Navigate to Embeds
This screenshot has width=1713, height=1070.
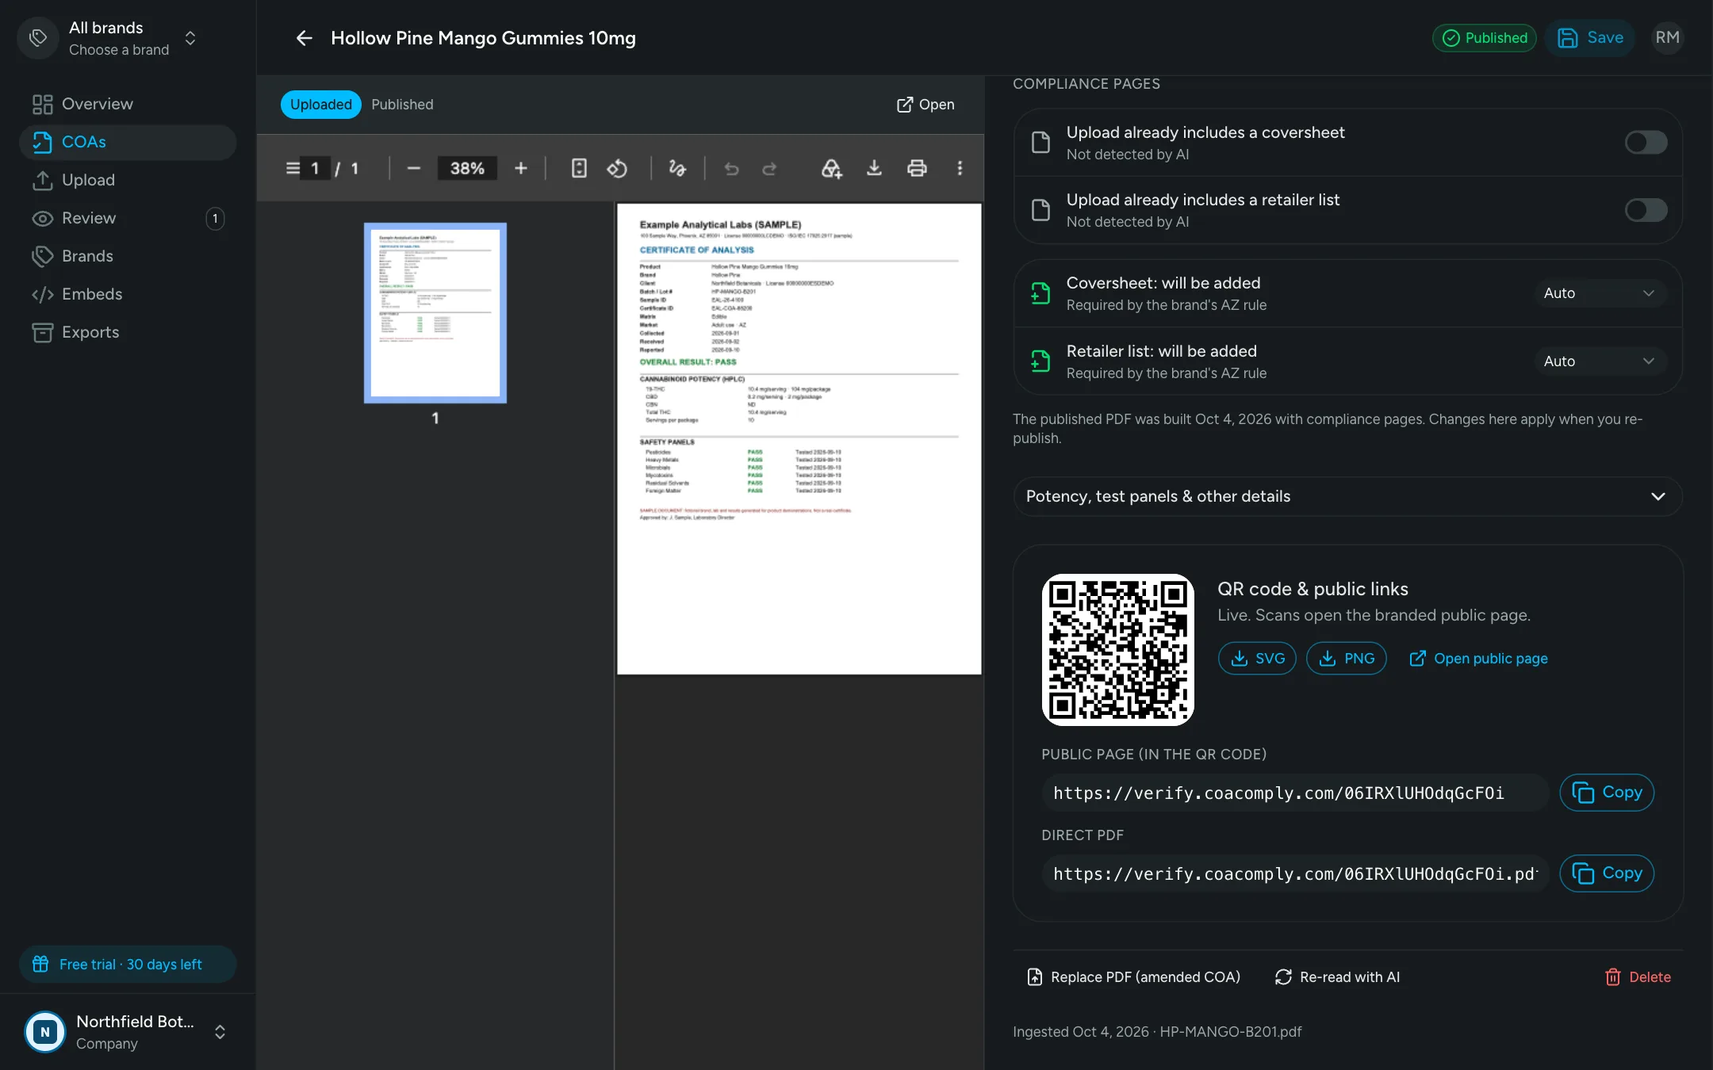coord(128,294)
